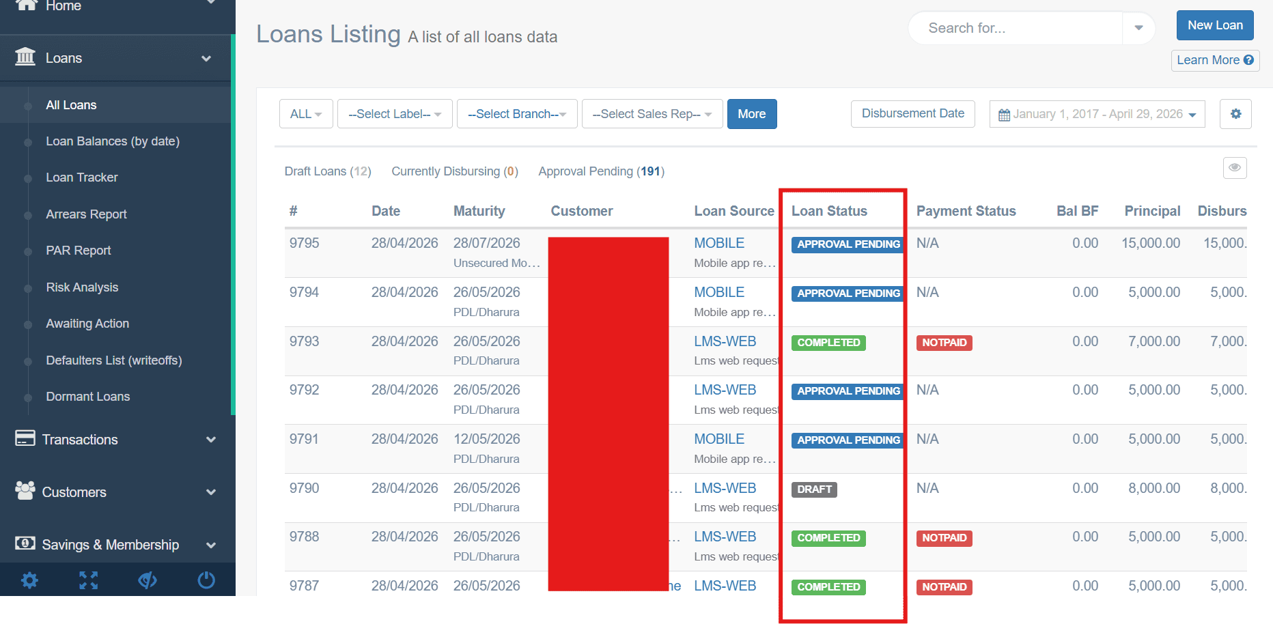
Task: Open Loan Tracker menu item
Action: click(x=82, y=178)
